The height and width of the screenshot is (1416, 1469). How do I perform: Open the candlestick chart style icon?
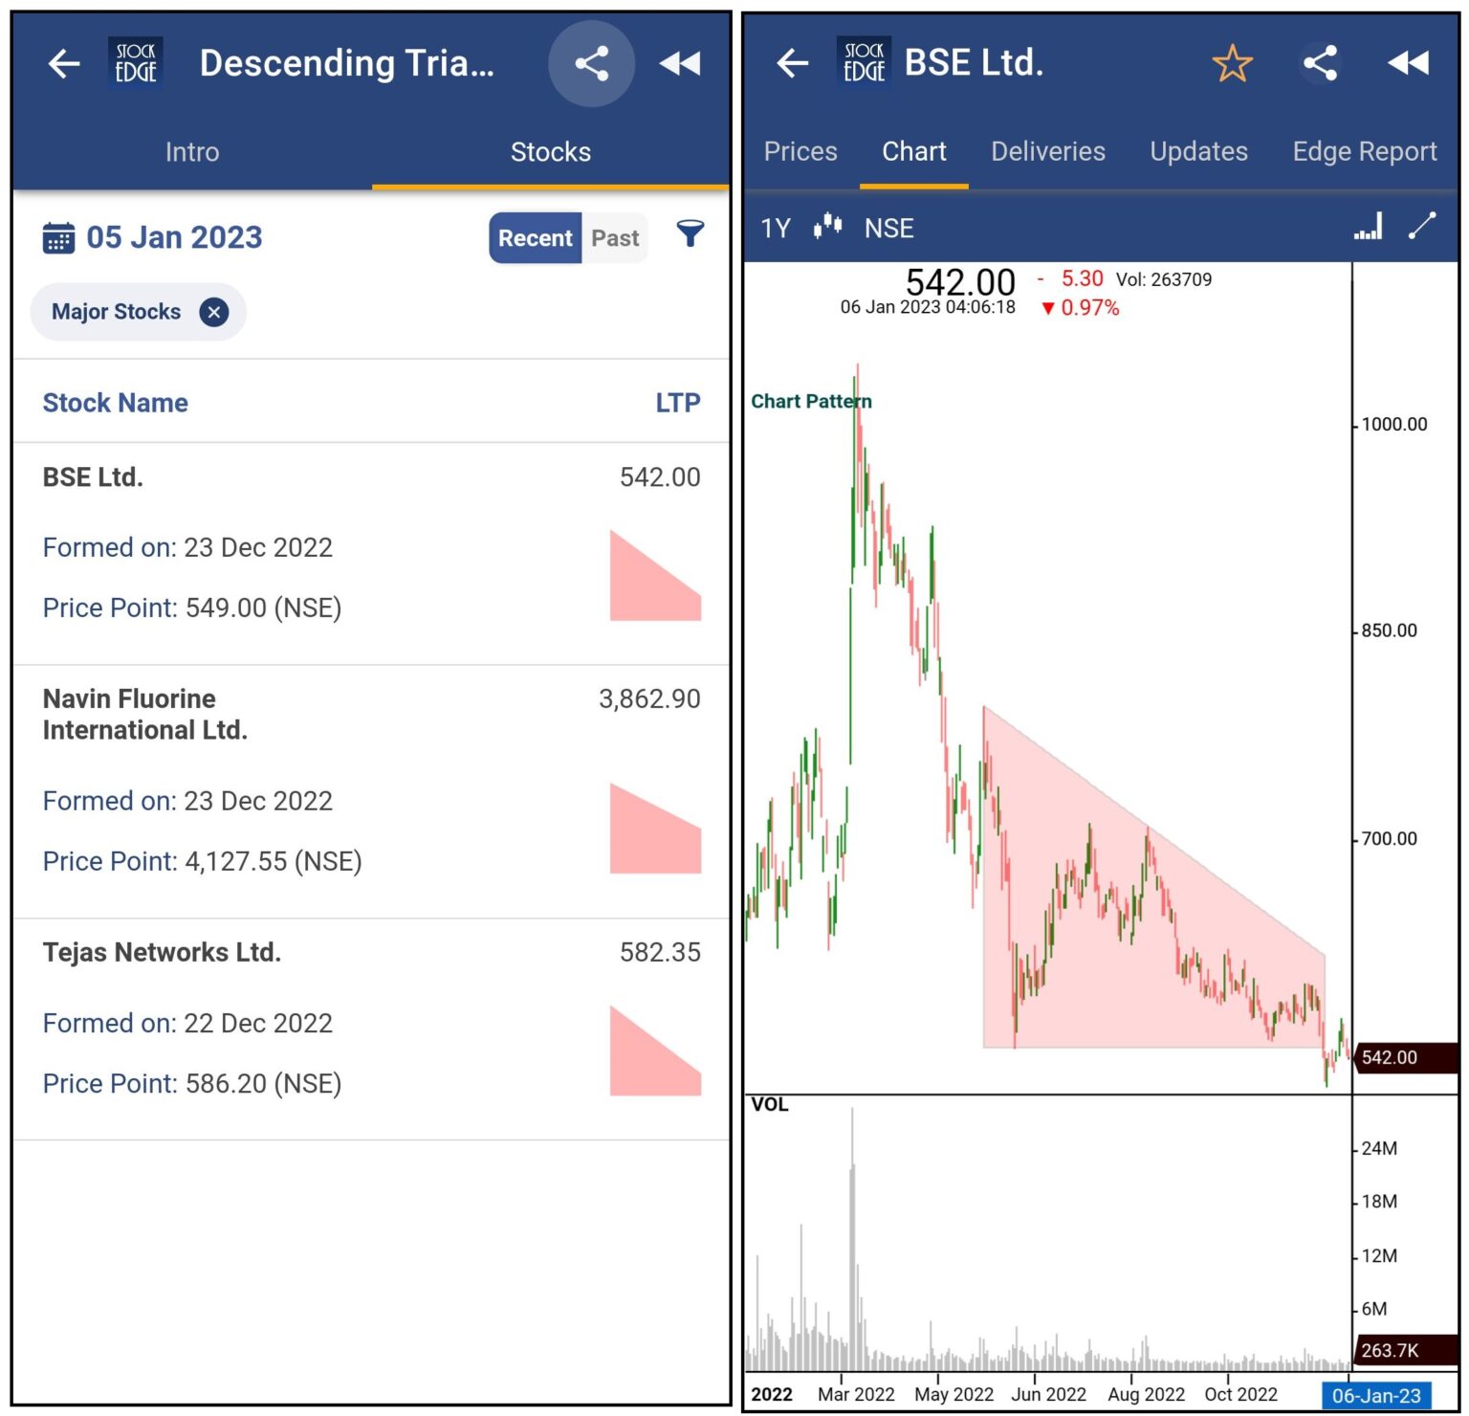pyautogui.click(x=828, y=227)
